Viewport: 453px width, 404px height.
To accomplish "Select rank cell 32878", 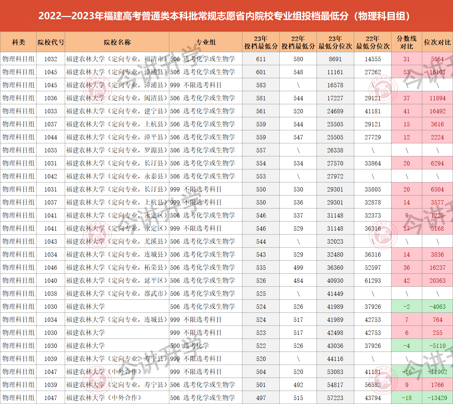I will 373,202.
